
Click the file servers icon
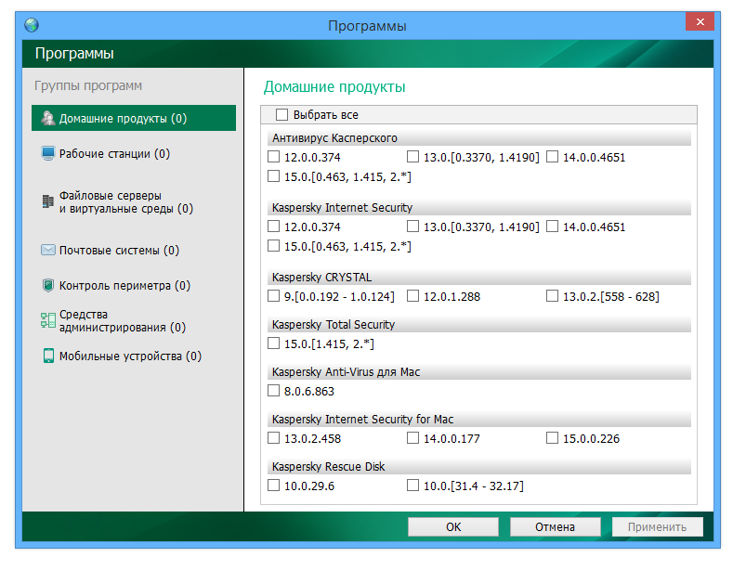48,201
